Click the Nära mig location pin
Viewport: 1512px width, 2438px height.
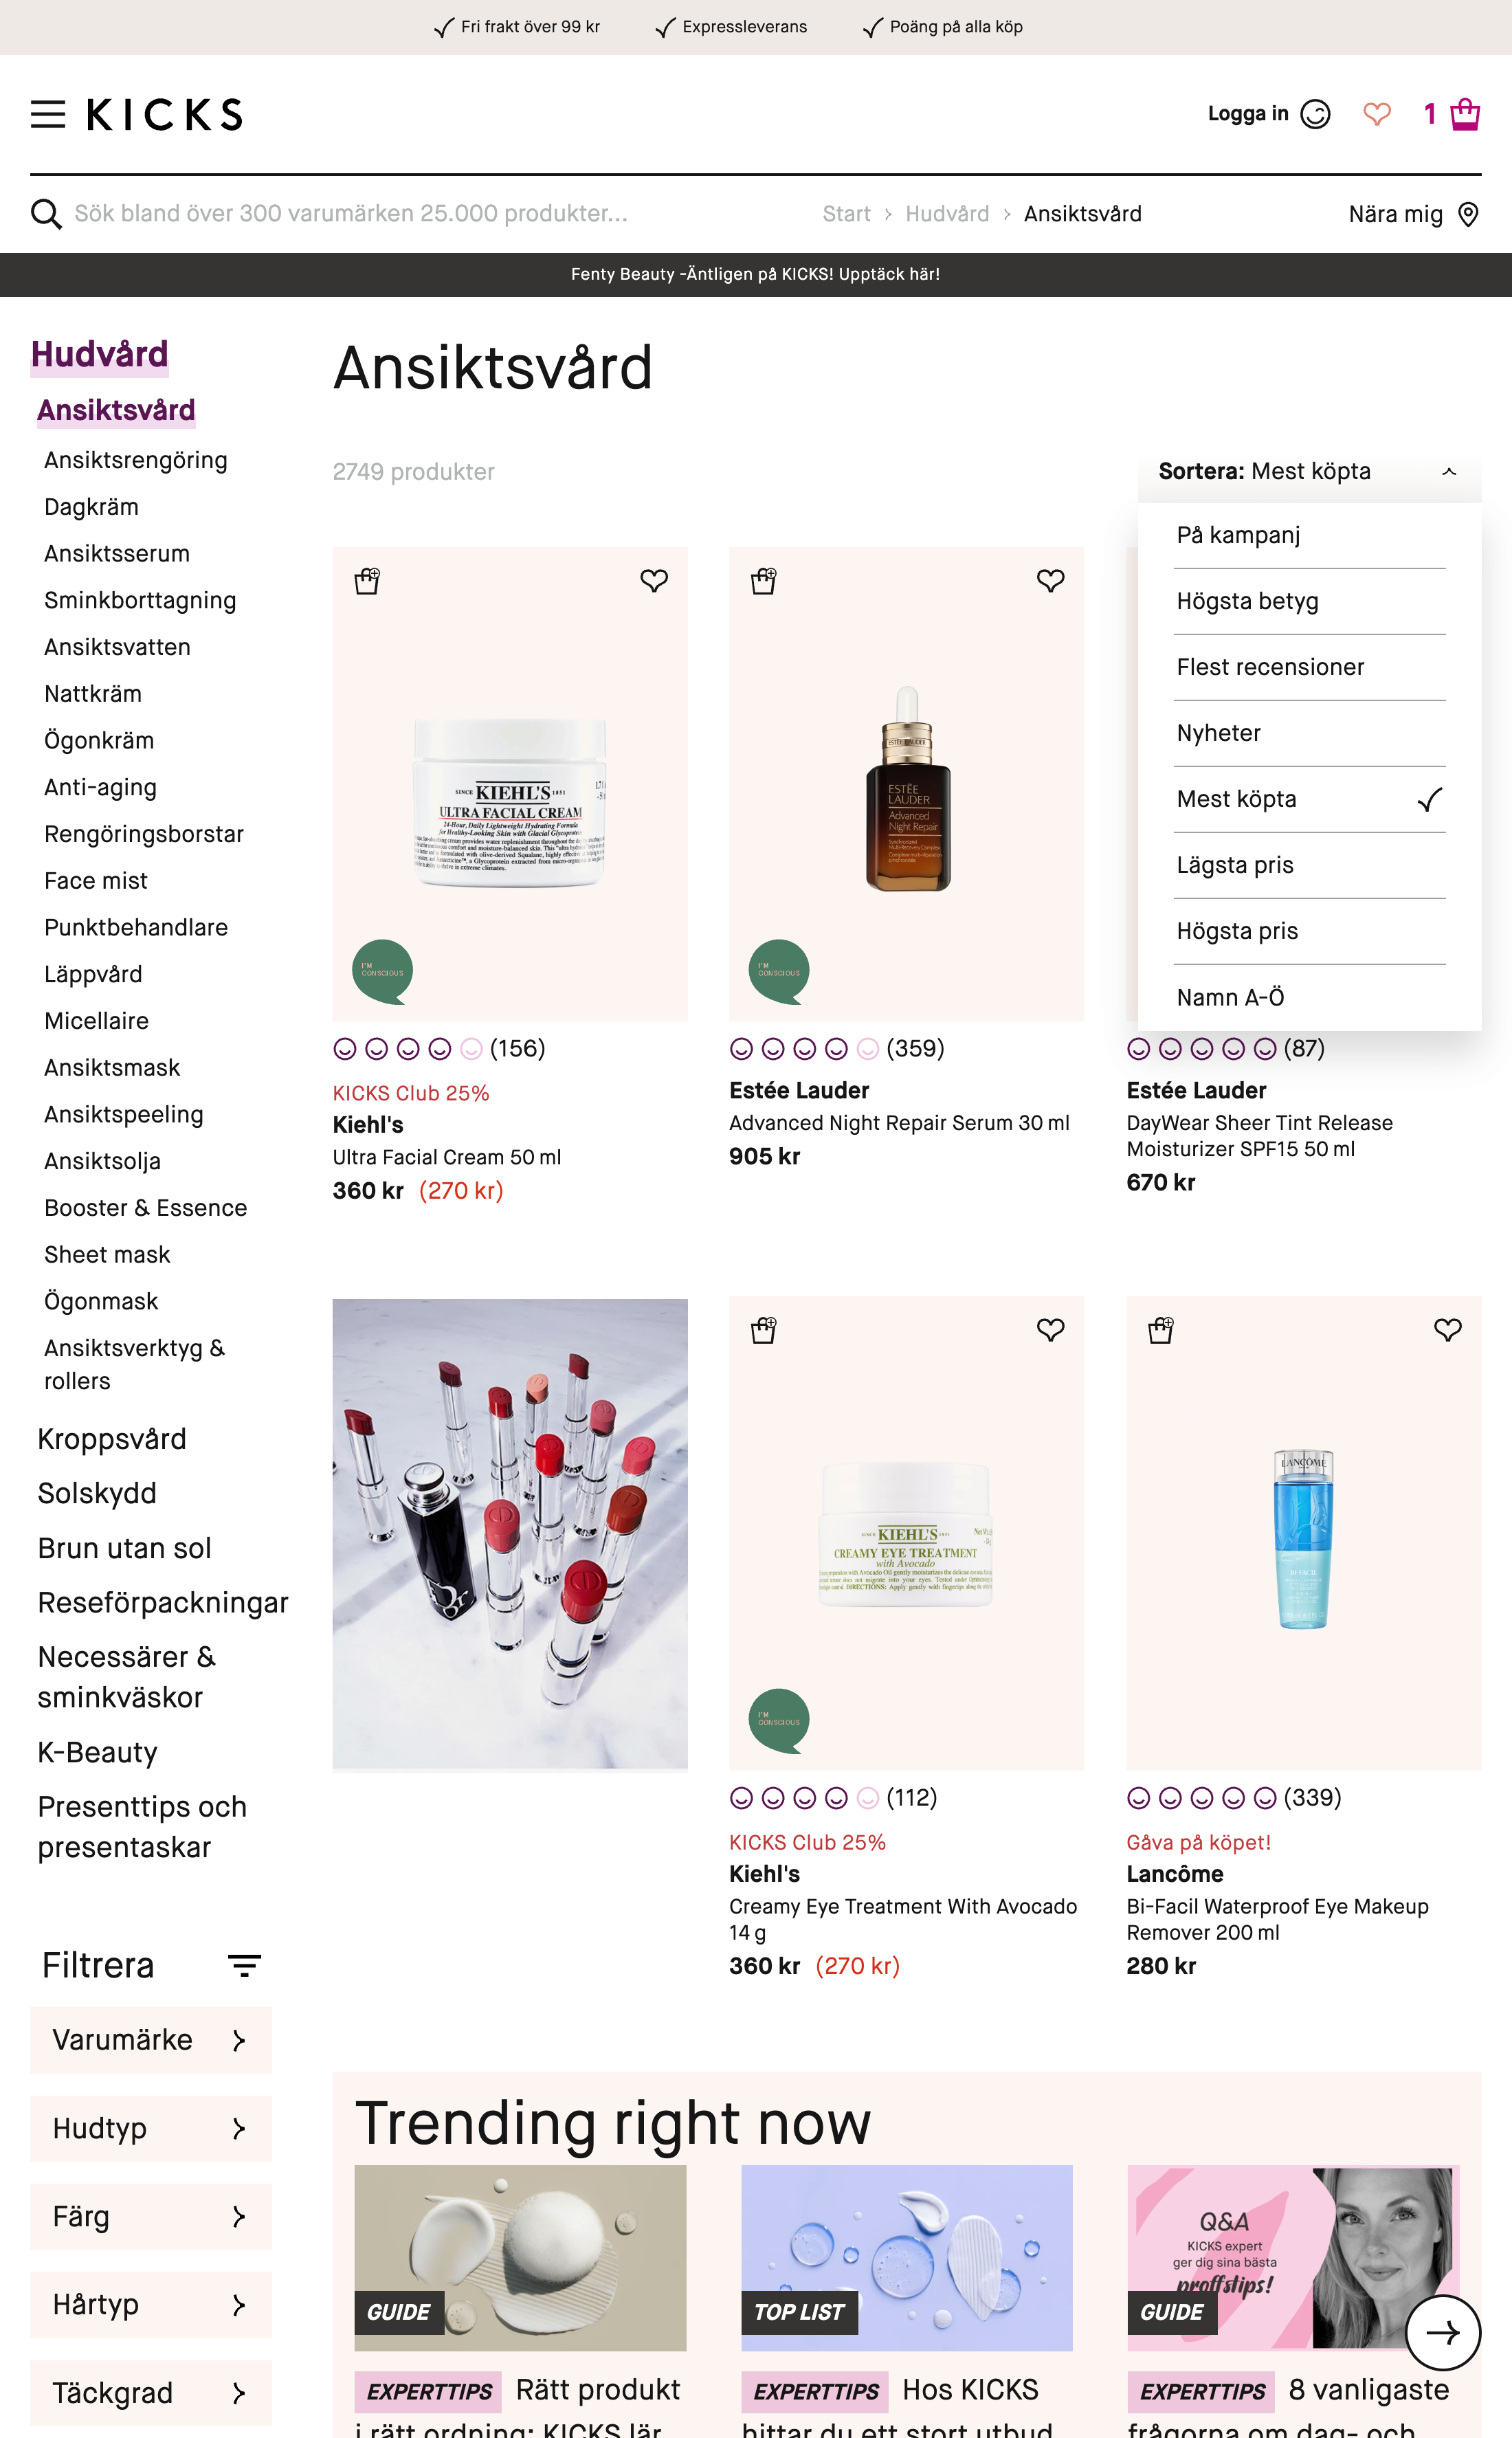pos(1467,214)
